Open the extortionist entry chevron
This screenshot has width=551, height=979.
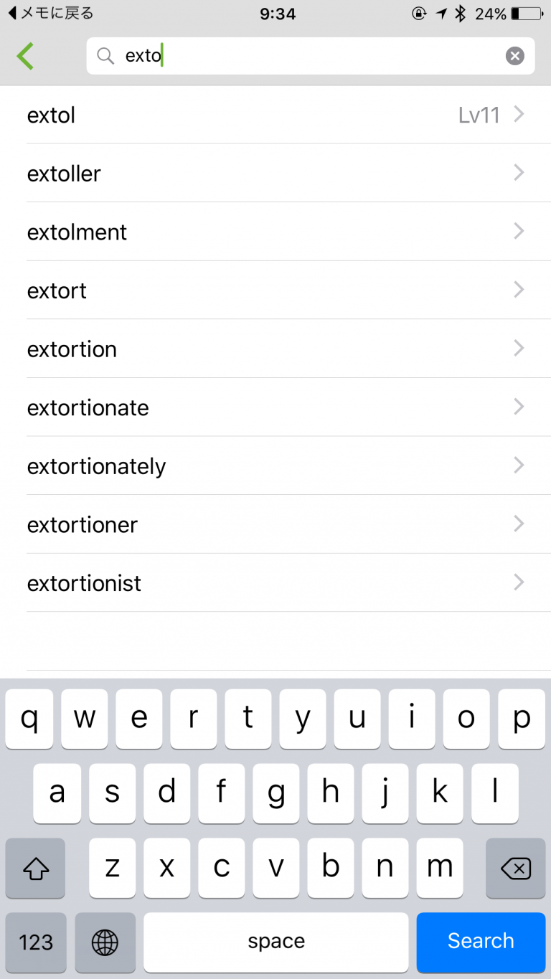coord(519,582)
